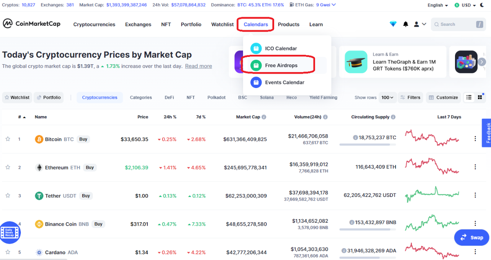Star Bitcoin to watchlist
This screenshot has width=491, height=260.
pyautogui.click(x=8, y=139)
